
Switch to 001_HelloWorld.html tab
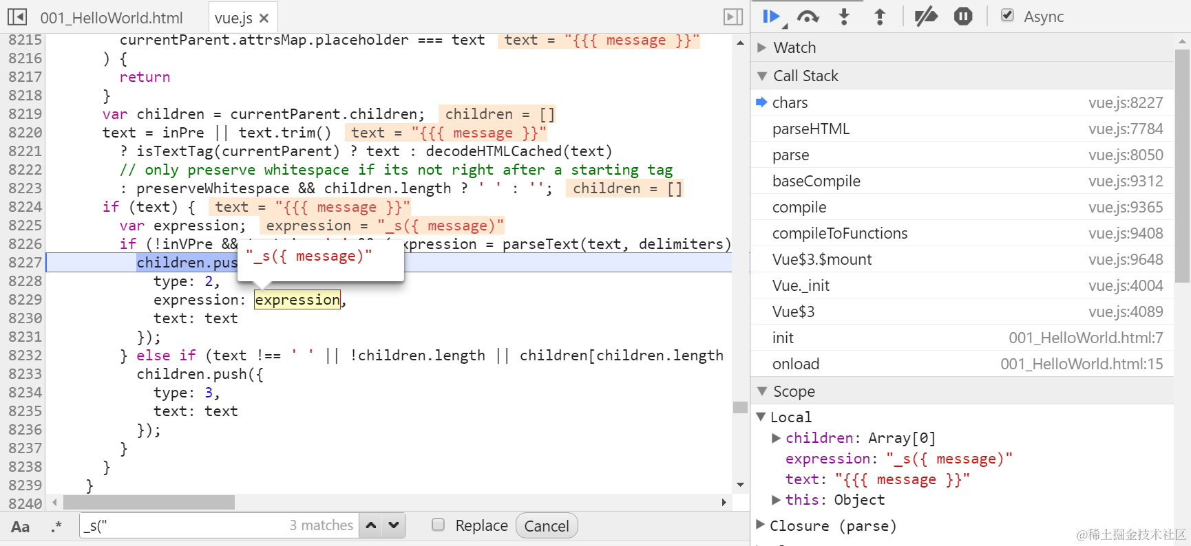[x=112, y=17]
